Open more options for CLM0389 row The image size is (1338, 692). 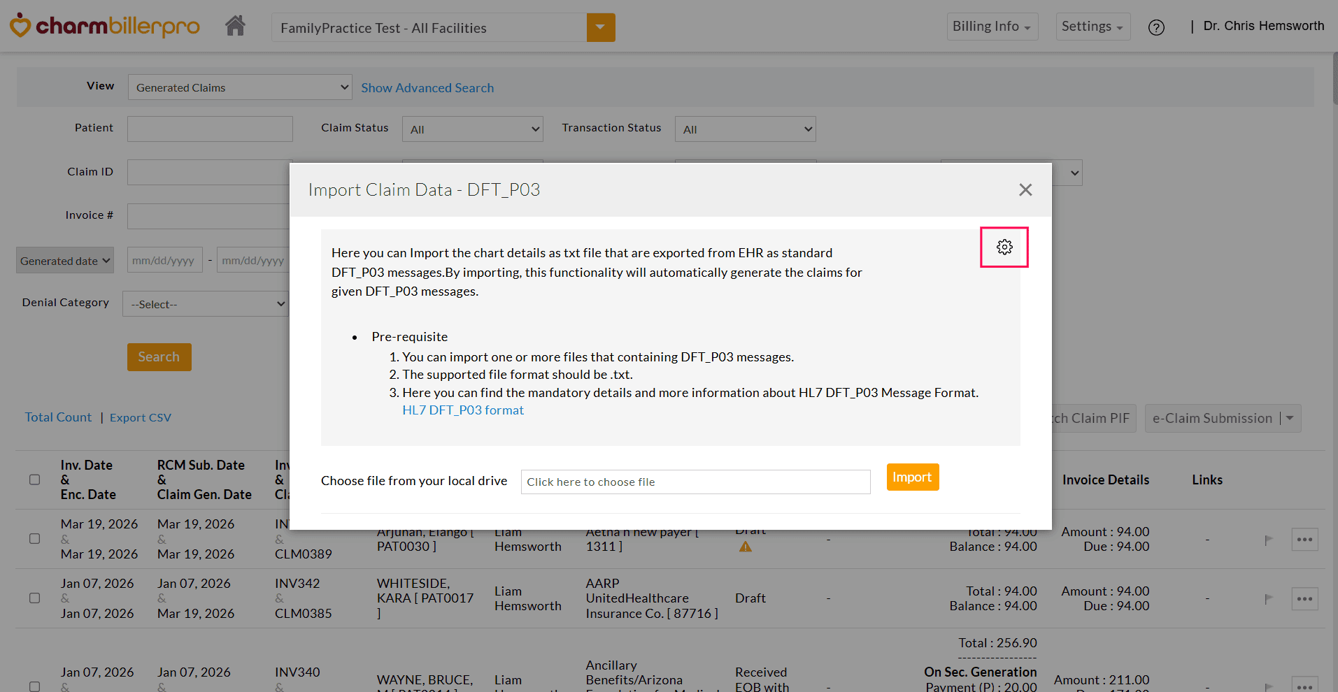1304,540
